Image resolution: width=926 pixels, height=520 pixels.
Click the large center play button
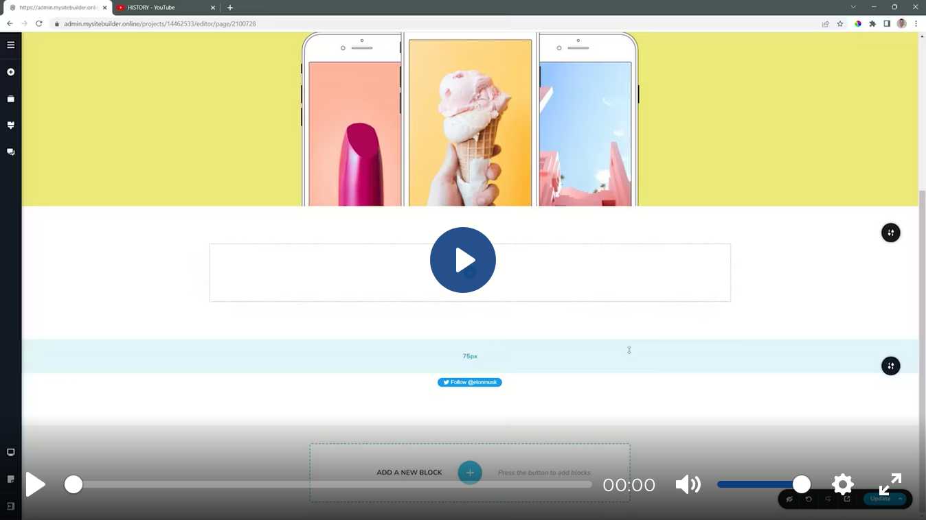[463, 260]
